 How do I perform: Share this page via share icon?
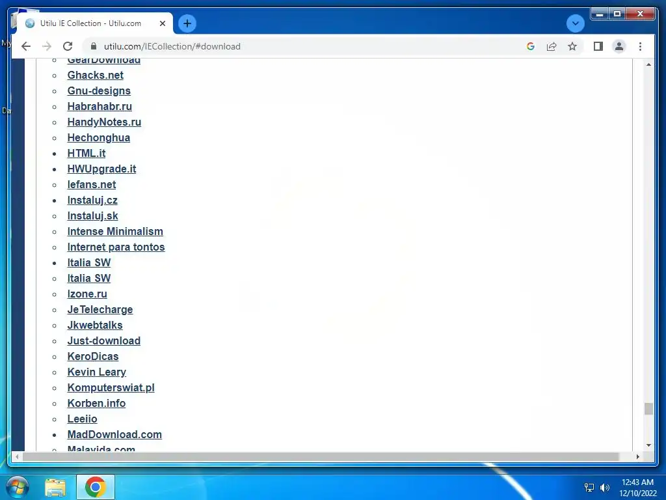[x=552, y=46]
